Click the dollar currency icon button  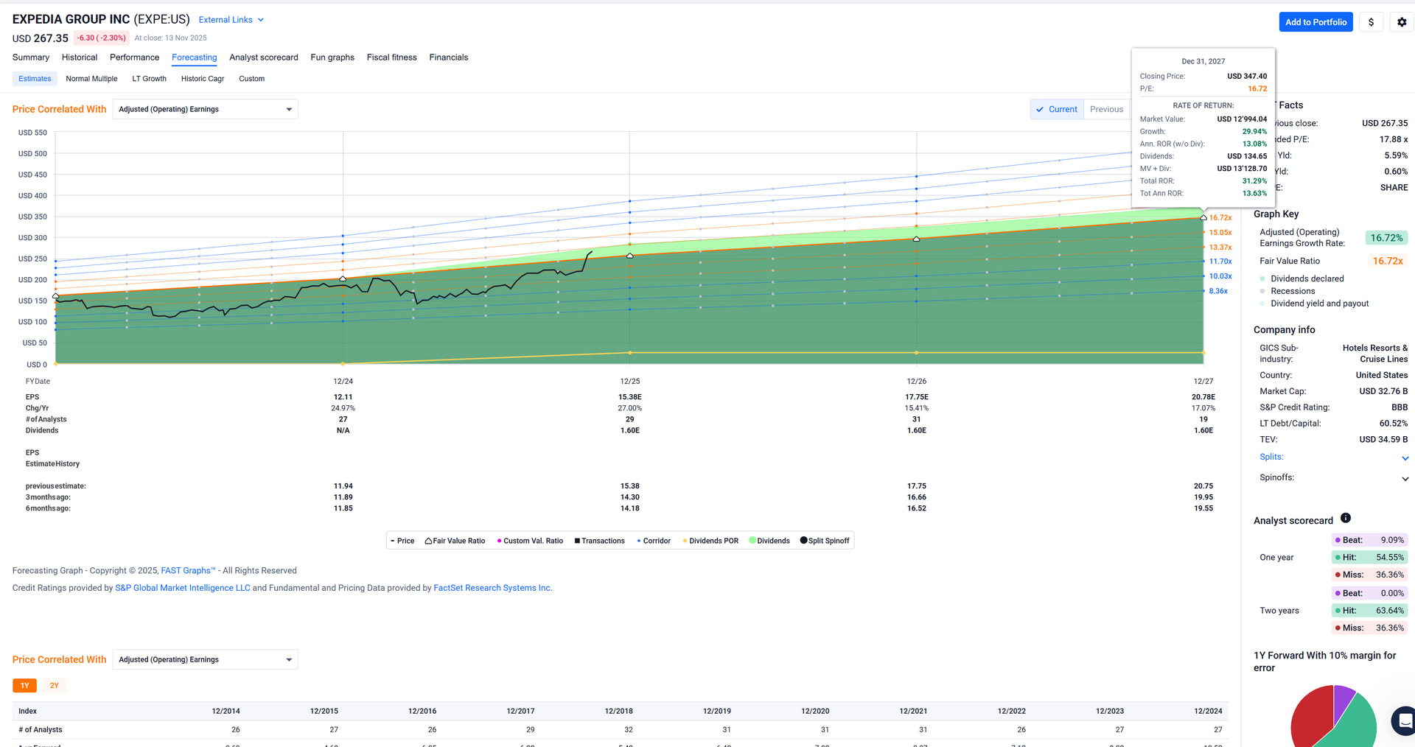(1371, 22)
